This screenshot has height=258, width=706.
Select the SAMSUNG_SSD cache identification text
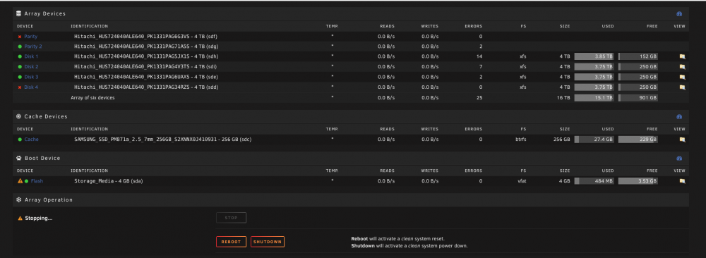pos(162,140)
